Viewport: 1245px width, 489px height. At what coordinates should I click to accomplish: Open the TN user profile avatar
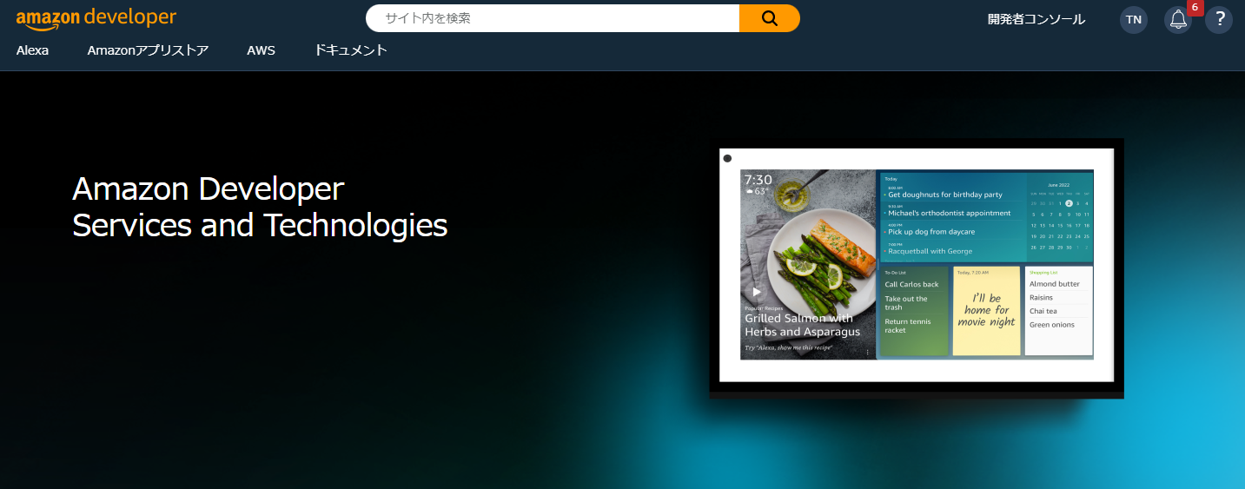coord(1134,19)
